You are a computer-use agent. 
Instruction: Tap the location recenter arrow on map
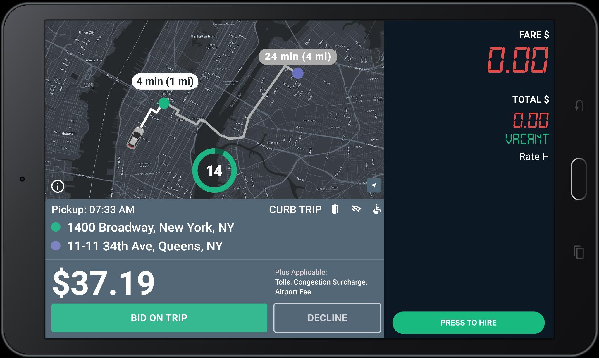coord(374,185)
